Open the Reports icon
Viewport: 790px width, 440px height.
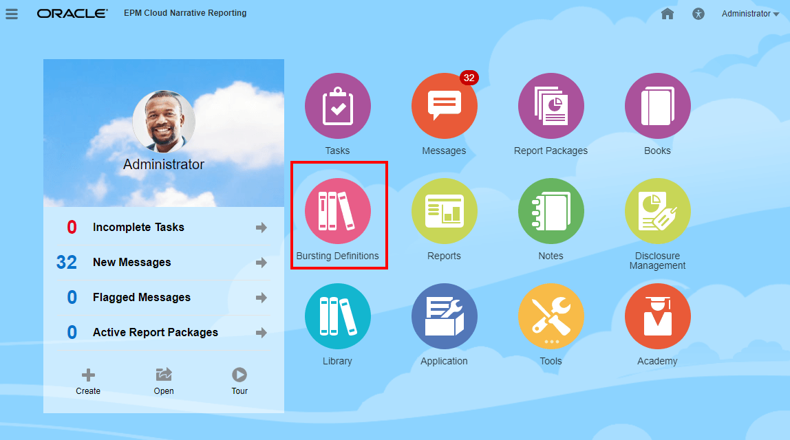445,211
